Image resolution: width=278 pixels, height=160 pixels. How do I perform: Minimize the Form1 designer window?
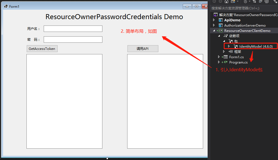[x=187, y=6]
